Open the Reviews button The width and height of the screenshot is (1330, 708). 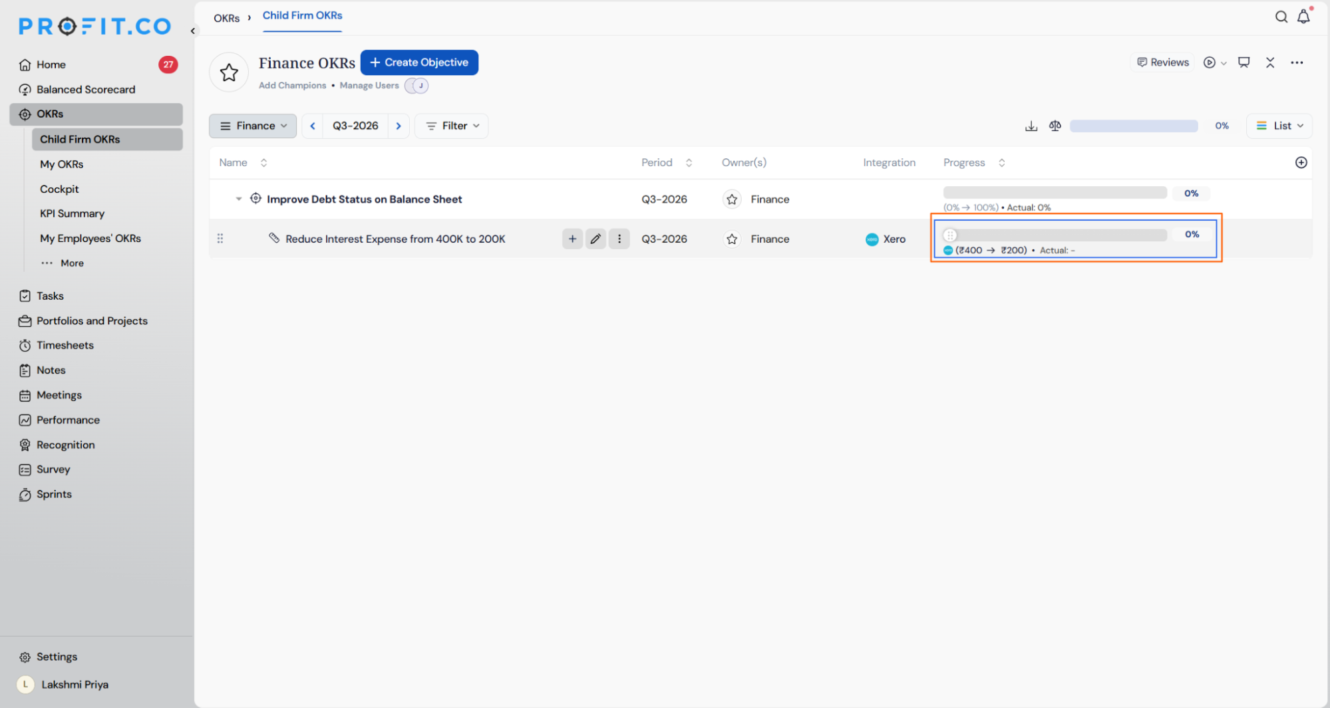[1162, 62]
